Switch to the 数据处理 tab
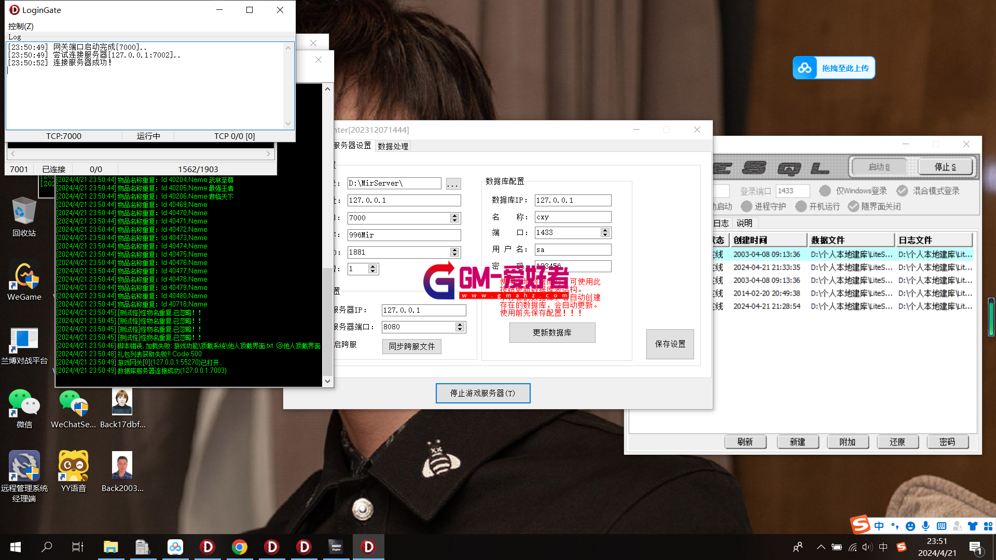 [x=393, y=146]
